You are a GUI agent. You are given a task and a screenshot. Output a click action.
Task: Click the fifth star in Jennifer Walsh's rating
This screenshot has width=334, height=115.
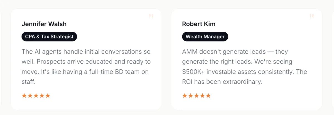tap(48, 96)
